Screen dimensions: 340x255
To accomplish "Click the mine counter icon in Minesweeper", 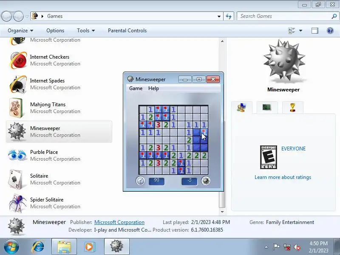I will point(206,181).
